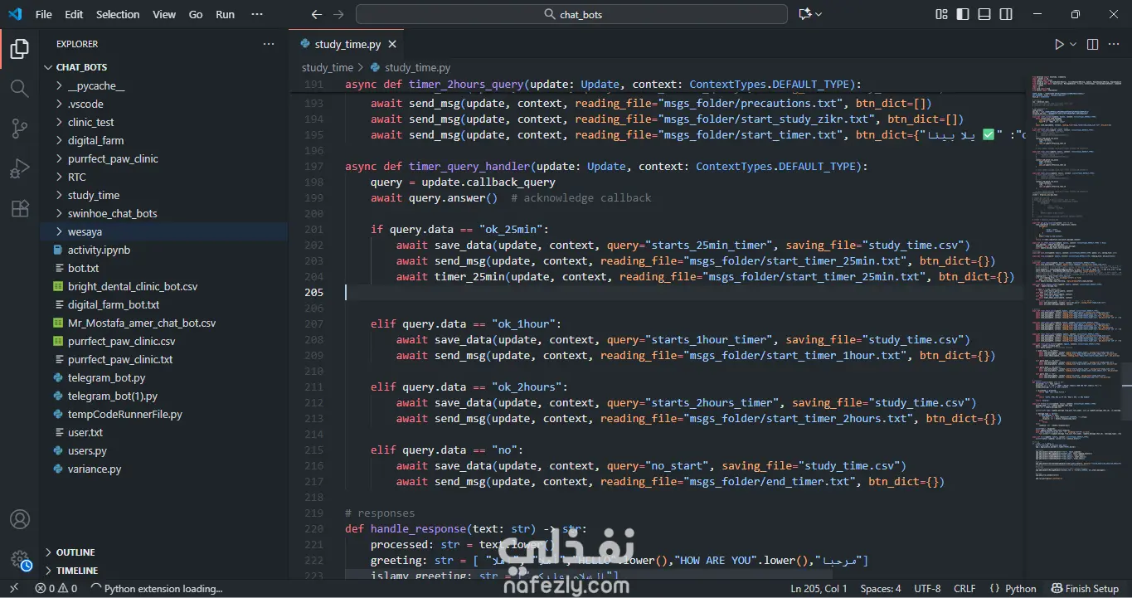Open the Run and Debug view

tap(19, 168)
